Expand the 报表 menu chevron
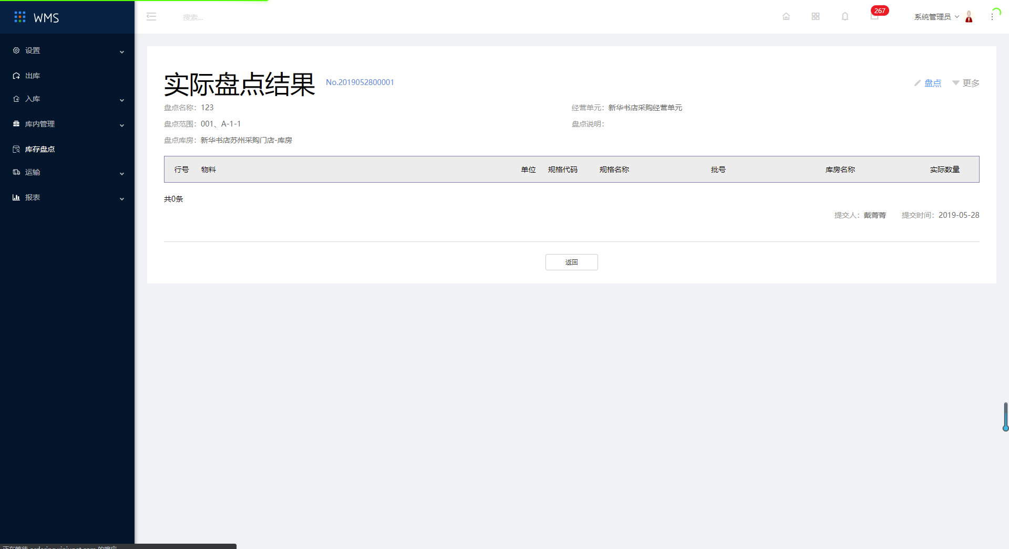Viewport: 1009px width, 549px height. pyautogui.click(x=122, y=198)
